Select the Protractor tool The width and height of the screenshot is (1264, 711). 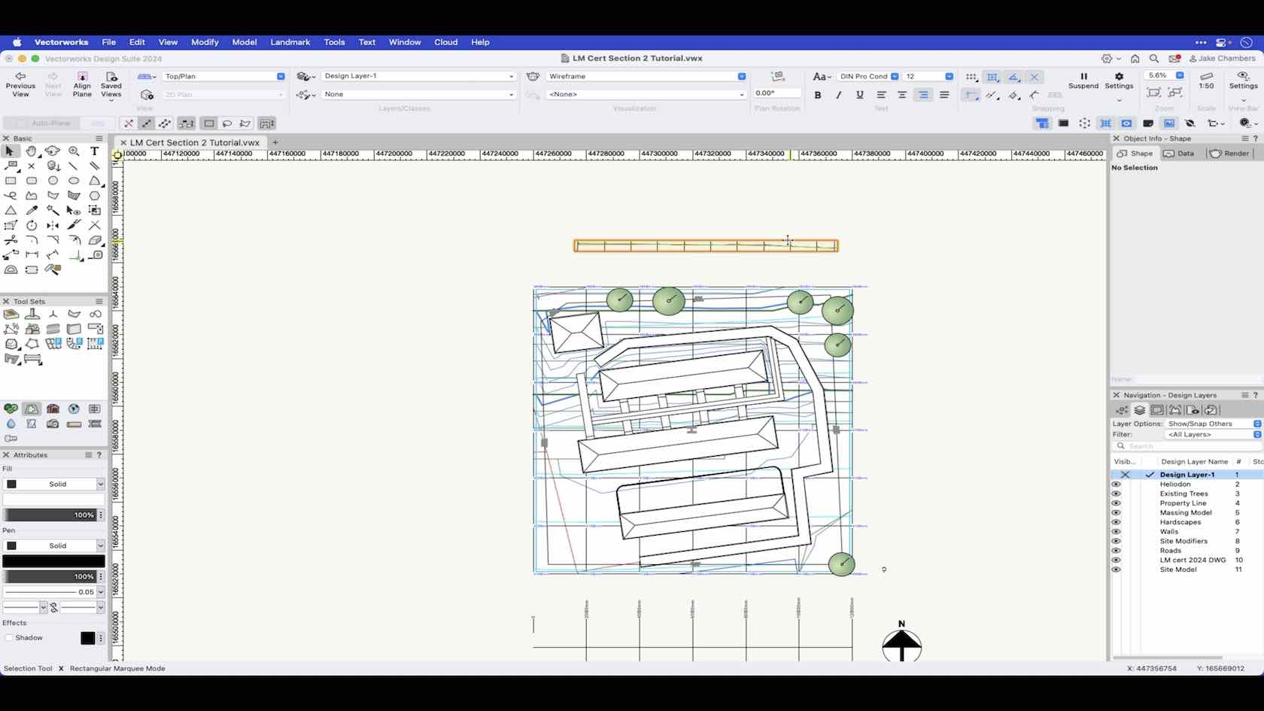click(x=11, y=269)
